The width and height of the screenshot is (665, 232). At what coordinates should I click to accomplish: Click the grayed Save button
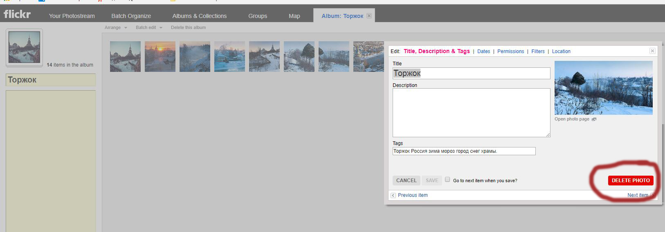click(x=432, y=181)
